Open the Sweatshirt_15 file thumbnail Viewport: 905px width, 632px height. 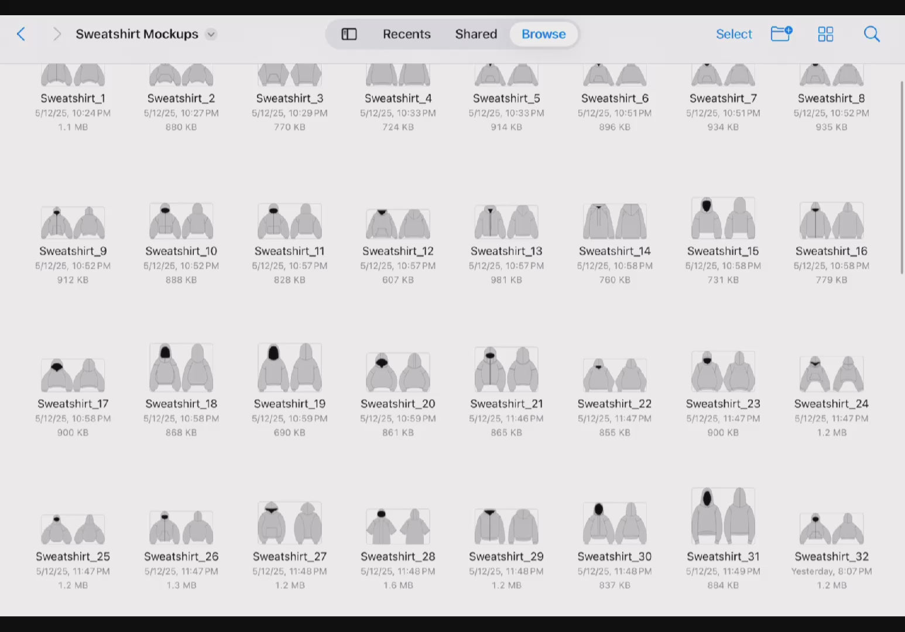[723, 218]
